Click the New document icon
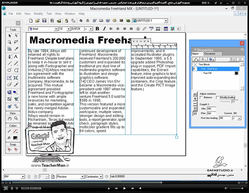249x193 pixels. 31,21
